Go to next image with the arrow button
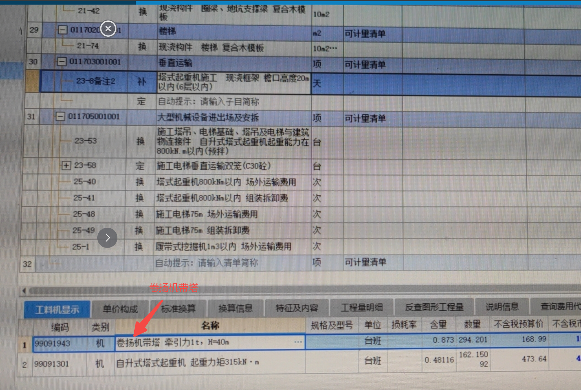Screen dimensions: 581x390 [x=107, y=238]
